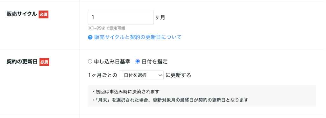The image size is (326, 118).
Task: Click the red 必須 badge beside 契約の更新日
Action: [x=44, y=62]
